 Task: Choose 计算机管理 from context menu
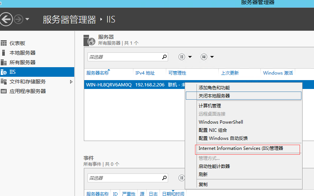coord(210,106)
